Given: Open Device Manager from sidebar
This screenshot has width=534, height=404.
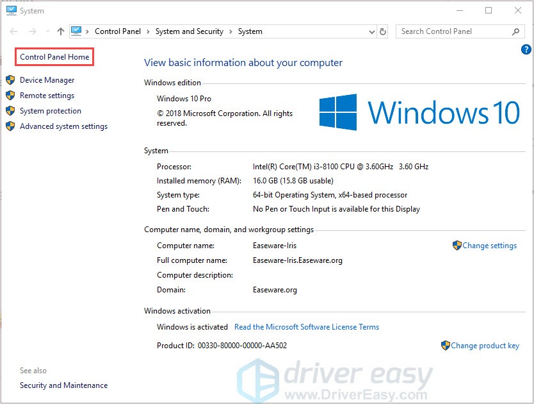Looking at the screenshot, I should point(47,80).
